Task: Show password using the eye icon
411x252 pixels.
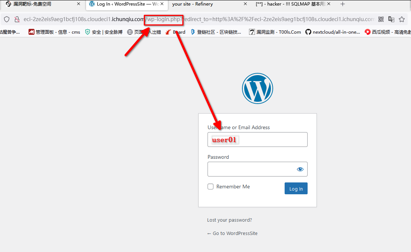Action: (300, 169)
